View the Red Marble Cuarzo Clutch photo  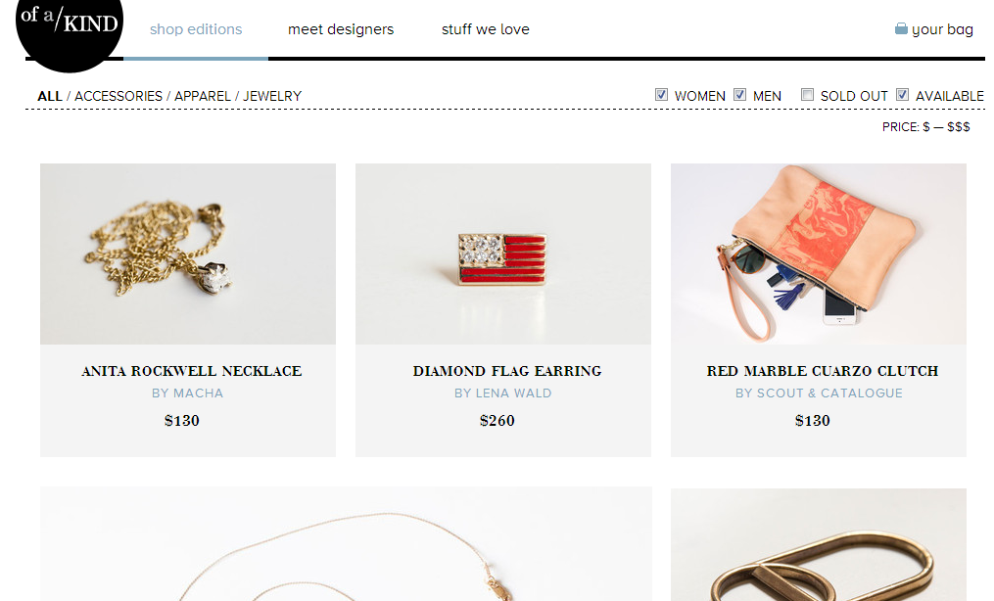click(819, 254)
